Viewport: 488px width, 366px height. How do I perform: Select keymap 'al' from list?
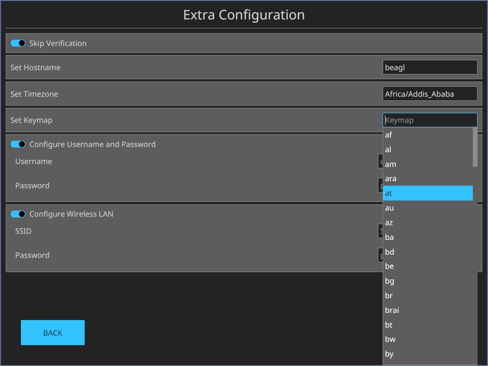click(x=428, y=149)
